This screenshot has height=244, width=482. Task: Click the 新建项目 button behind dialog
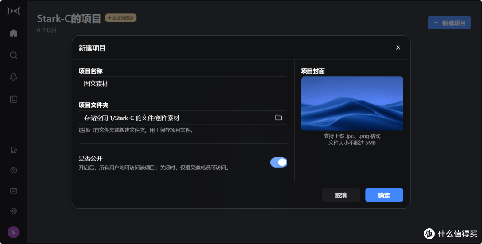click(x=449, y=23)
